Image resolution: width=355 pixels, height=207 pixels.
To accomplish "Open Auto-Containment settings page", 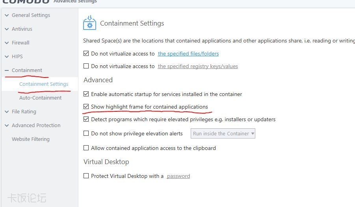I will [x=40, y=98].
